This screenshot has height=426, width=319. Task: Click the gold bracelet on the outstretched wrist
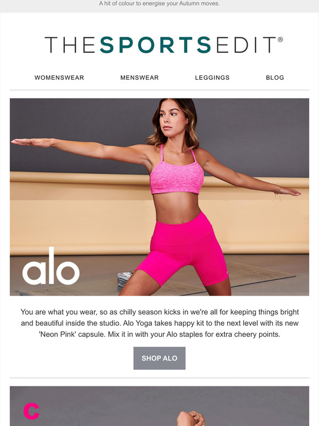(x=277, y=193)
